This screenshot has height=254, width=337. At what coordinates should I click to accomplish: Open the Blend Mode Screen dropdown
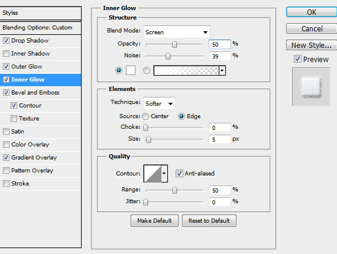tap(177, 32)
